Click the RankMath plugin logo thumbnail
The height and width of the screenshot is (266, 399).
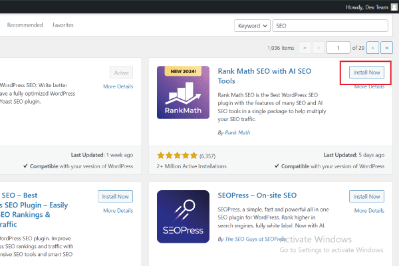tap(184, 92)
